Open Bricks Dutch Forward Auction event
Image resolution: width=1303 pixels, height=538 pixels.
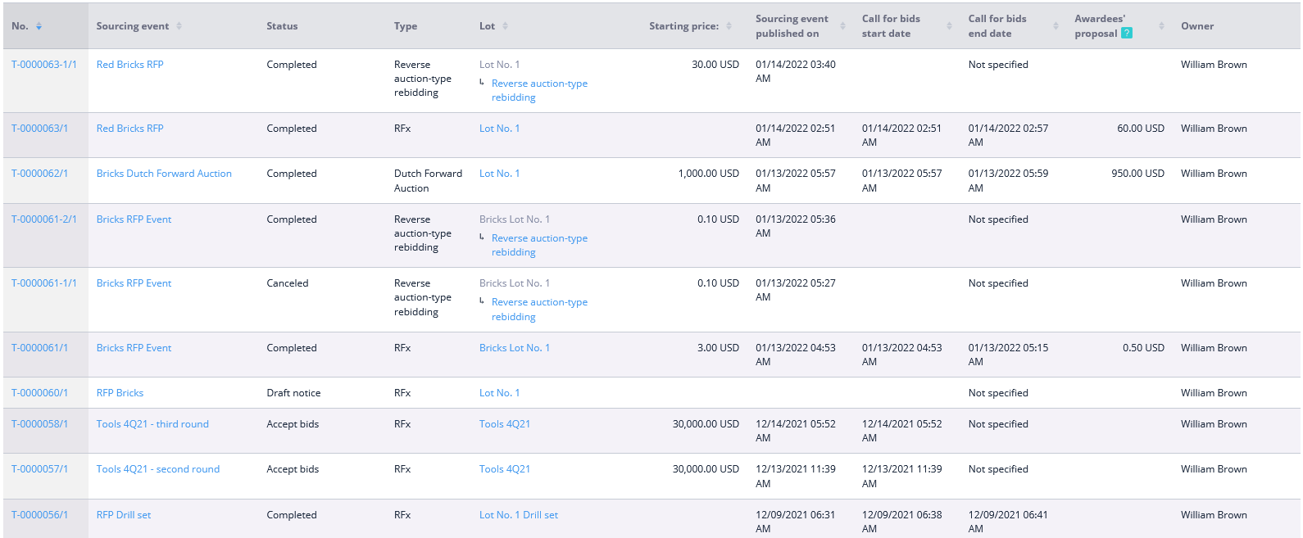pos(164,174)
